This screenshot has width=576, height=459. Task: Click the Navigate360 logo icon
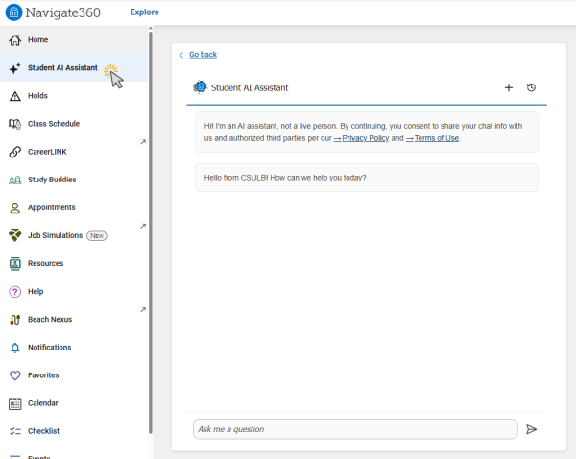(13, 12)
